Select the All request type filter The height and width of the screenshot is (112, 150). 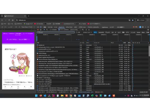click(x=95, y=32)
